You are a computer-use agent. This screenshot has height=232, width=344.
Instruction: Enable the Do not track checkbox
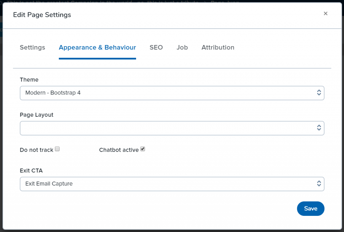point(57,149)
